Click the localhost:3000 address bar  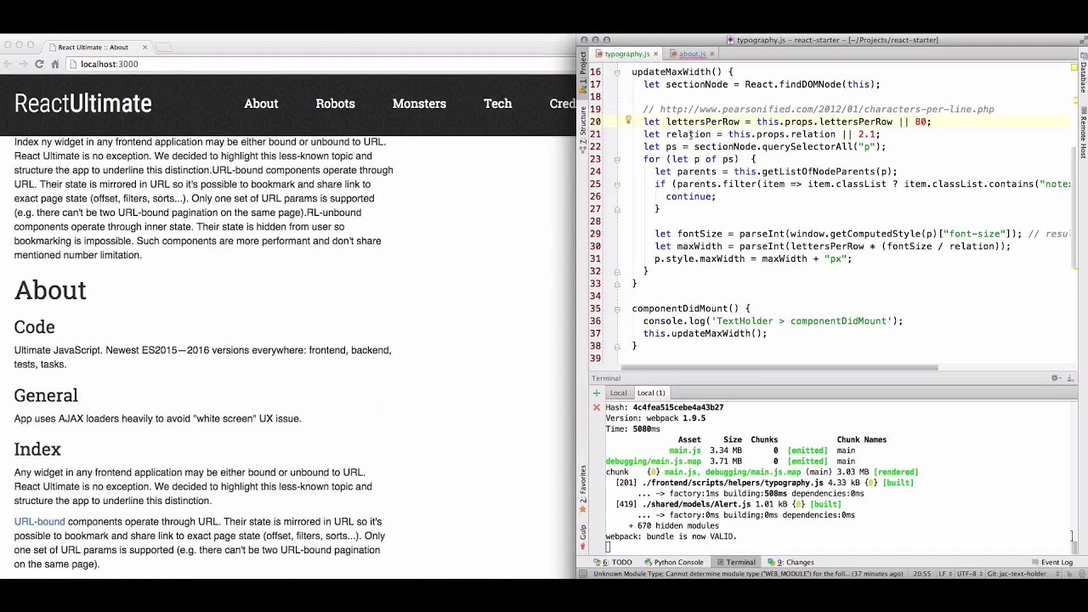coord(319,64)
